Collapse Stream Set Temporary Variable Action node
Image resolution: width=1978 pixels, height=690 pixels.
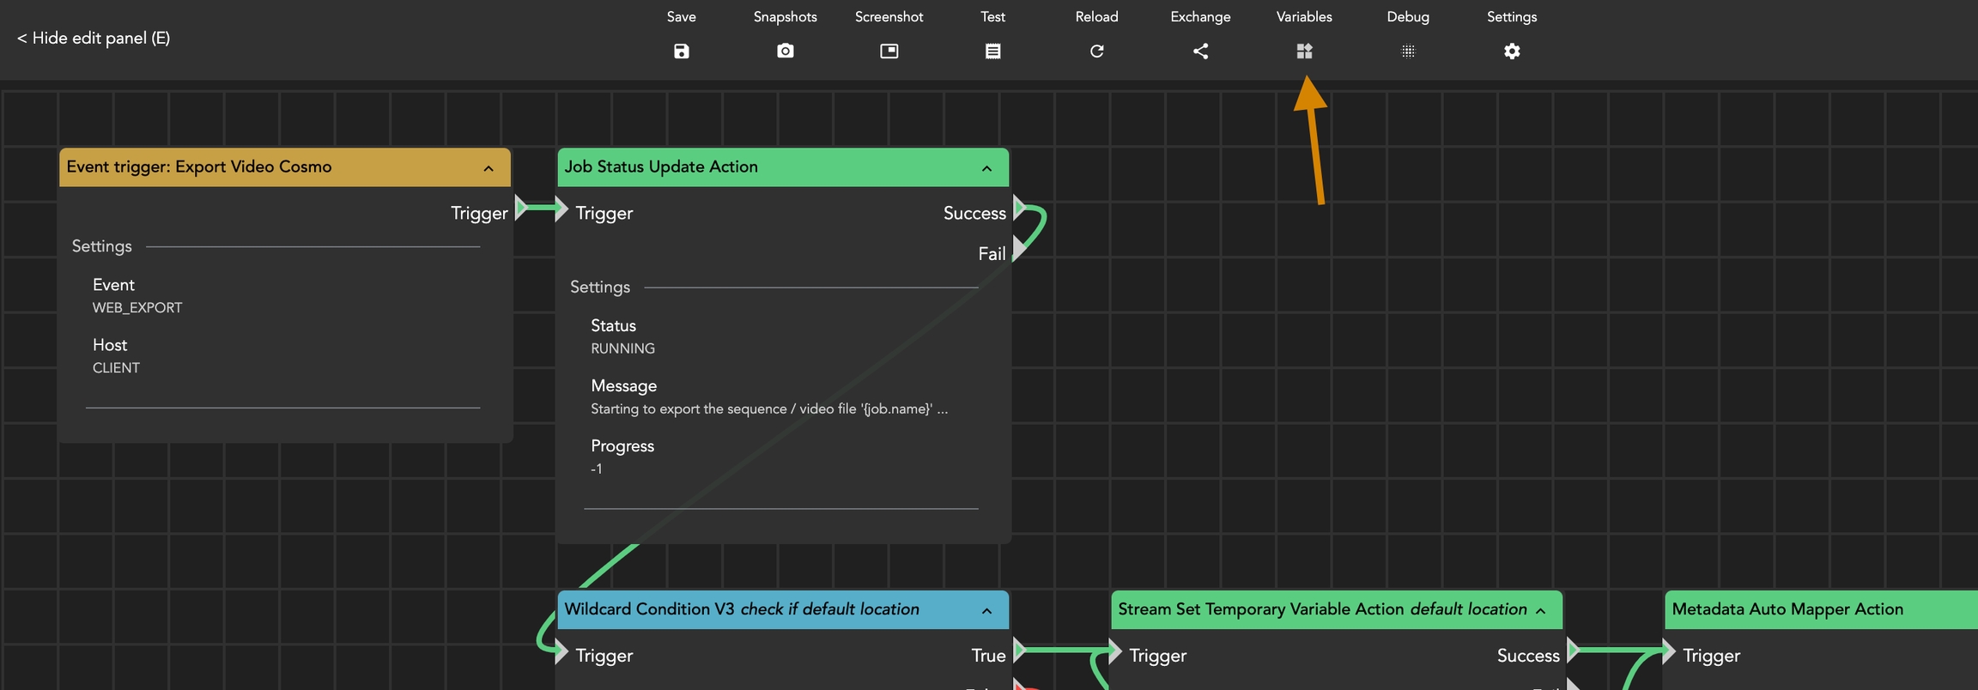pos(1540,611)
